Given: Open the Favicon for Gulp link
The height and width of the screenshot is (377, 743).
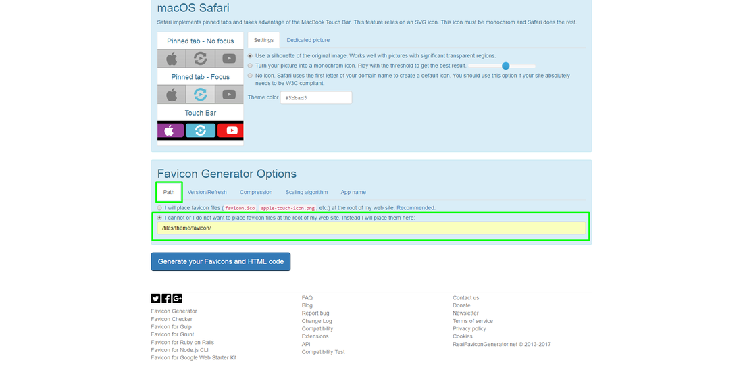Looking at the screenshot, I should 172,327.
